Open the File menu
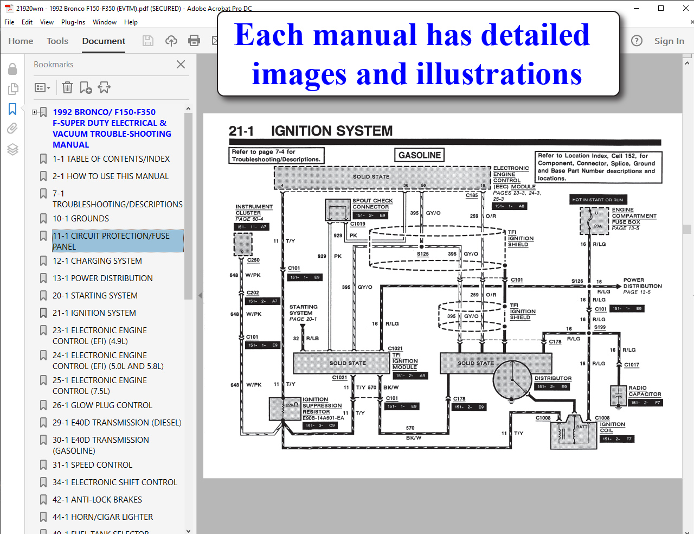Screen dimensions: 694x534 click(x=9, y=22)
